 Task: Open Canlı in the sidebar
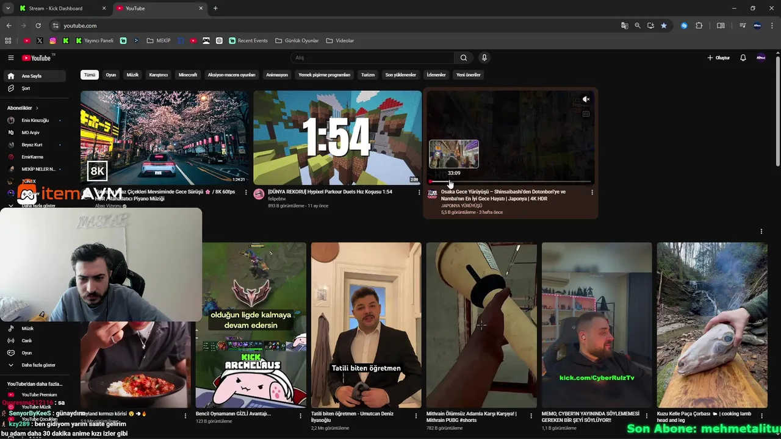(35, 341)
